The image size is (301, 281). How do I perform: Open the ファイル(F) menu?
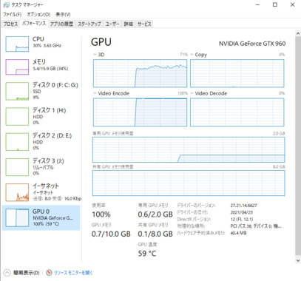(x=13, y=14)
